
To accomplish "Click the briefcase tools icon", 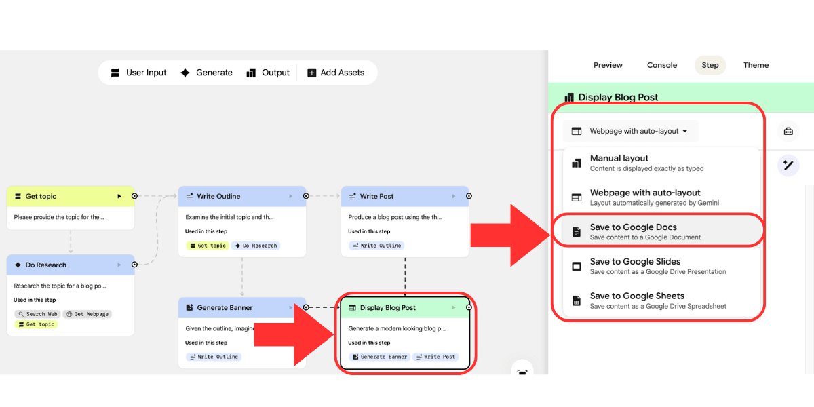I will point(788,131).
